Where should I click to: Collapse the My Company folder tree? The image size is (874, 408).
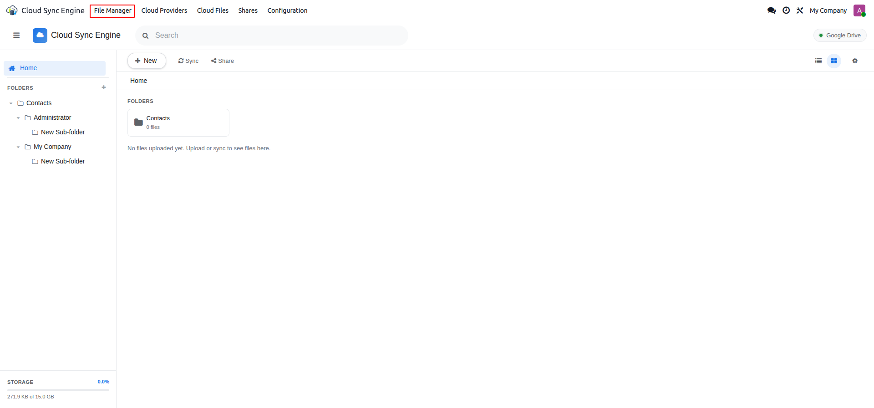tap(18, 147)
